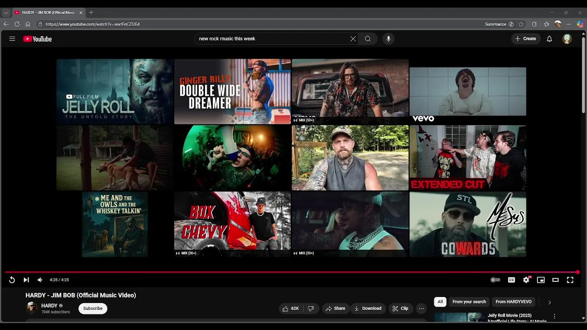Enter full screen mode

(x=570, y=280)
